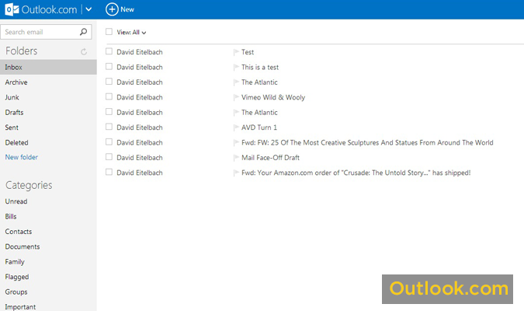Filter by the Important category
Image resolution: width=524 pixels, height=311 pixels.
[x=20, y=306]
